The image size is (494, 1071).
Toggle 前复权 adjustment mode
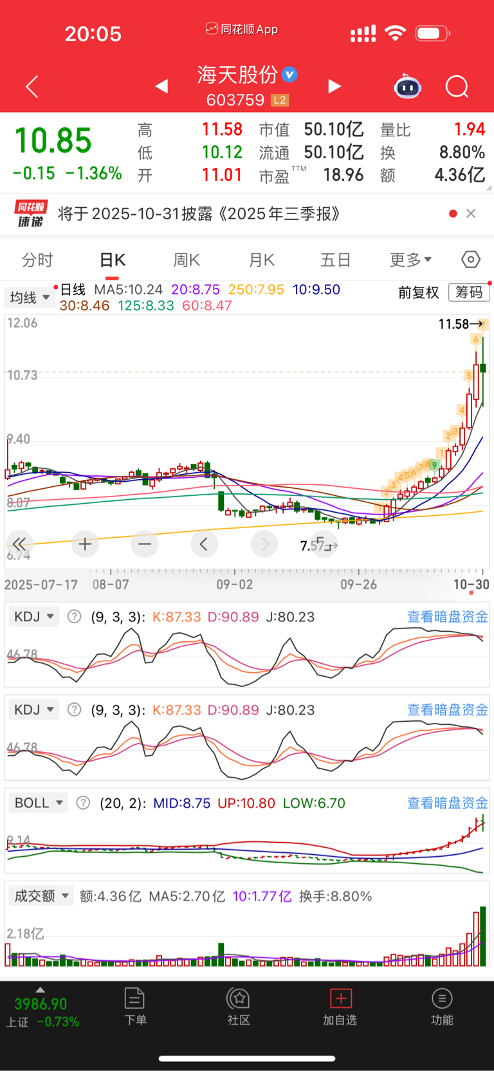click(x=418, y=293)
